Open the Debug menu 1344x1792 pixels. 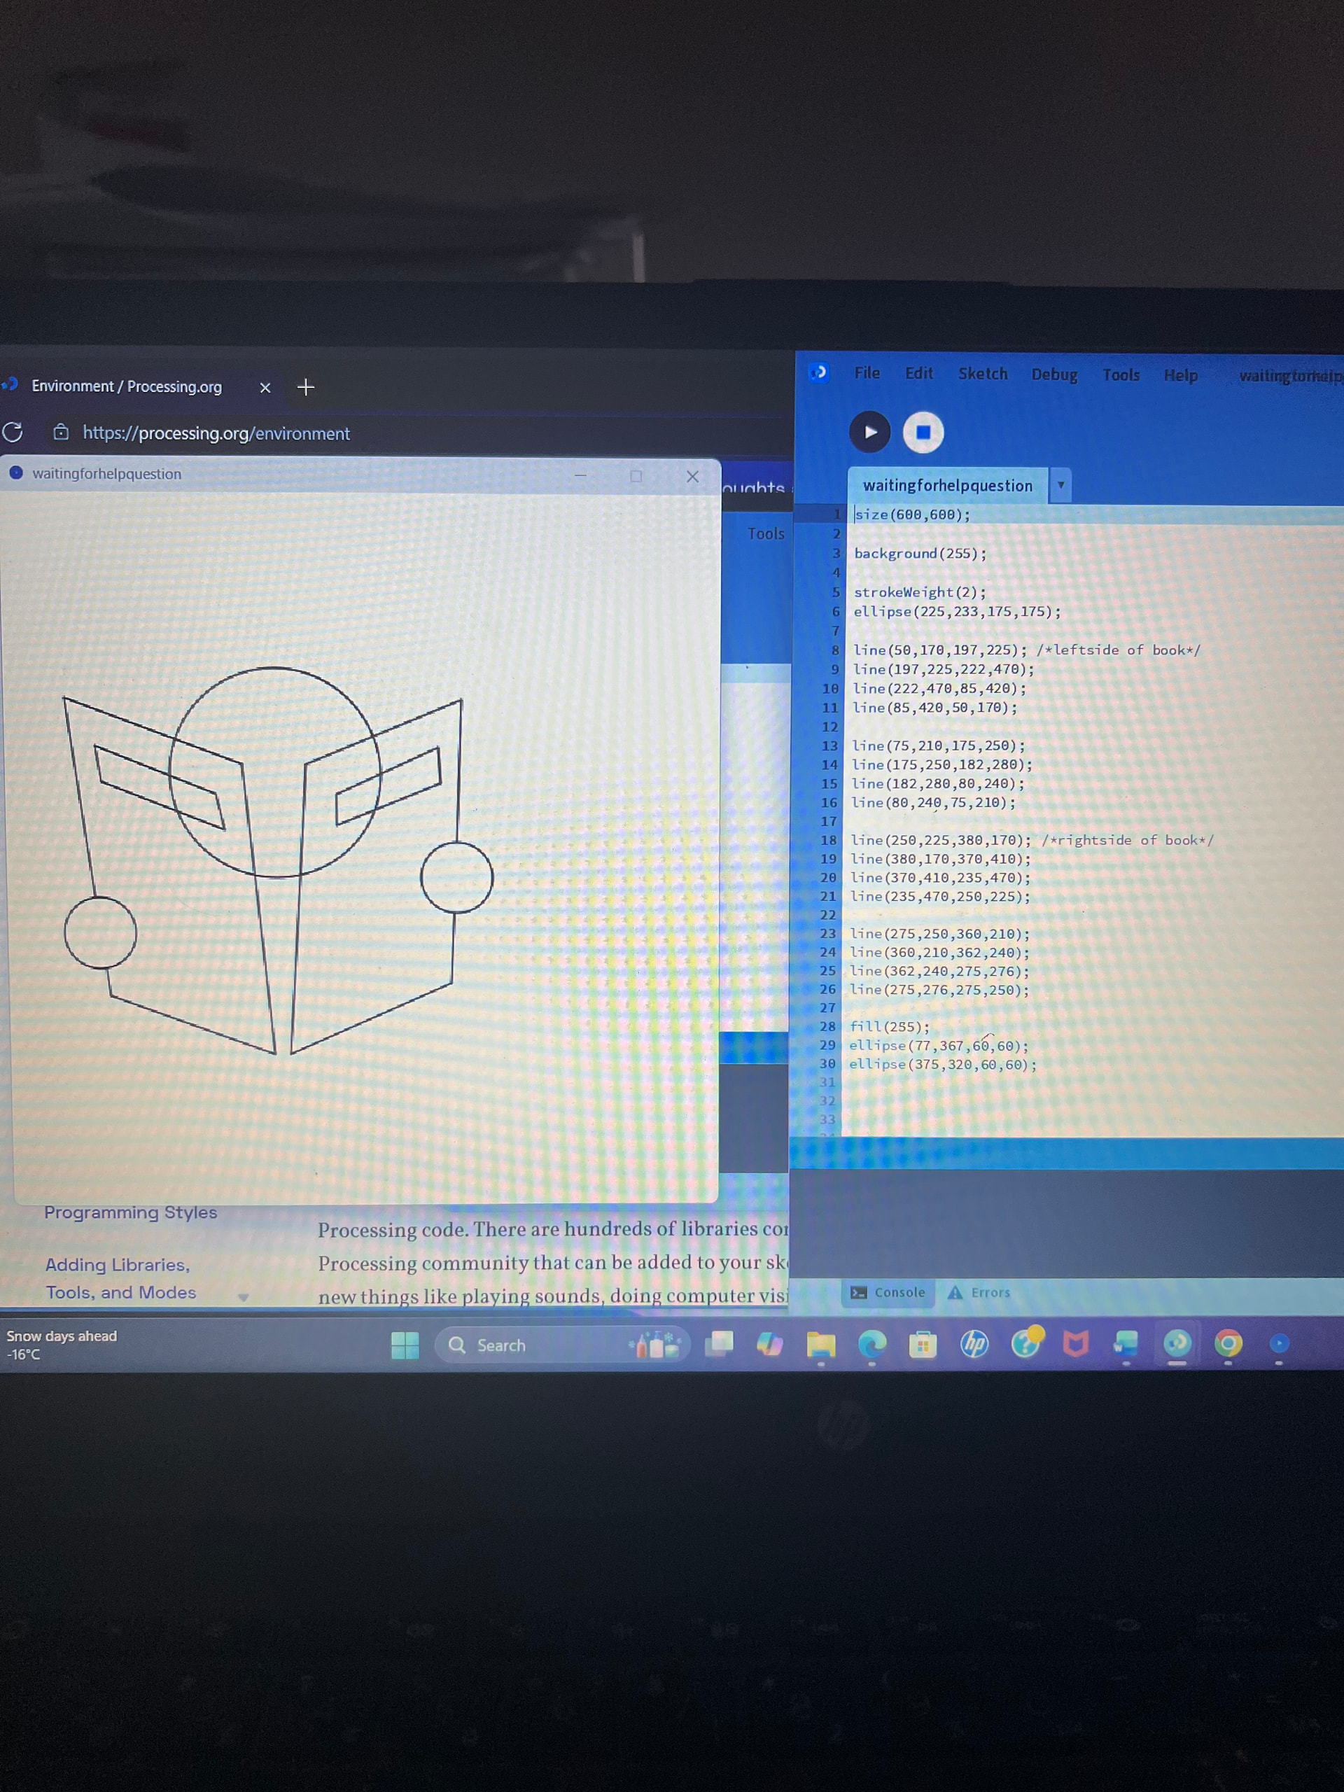(x=1053, y=374)
